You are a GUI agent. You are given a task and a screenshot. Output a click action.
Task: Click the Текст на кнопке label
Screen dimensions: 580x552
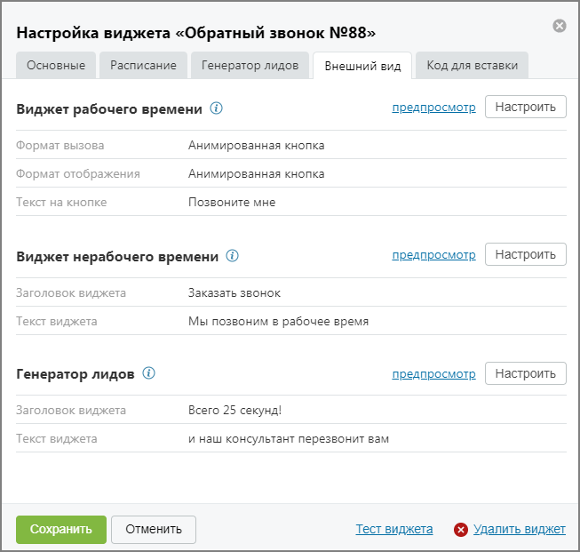coord(61,202)
